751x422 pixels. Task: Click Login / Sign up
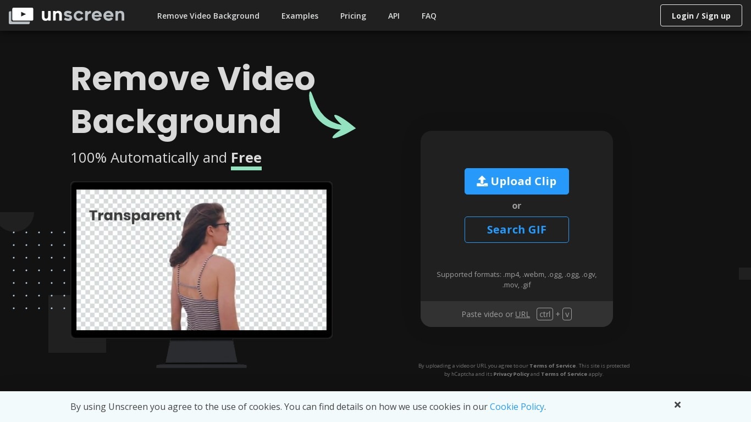click(x=701, y=15)
